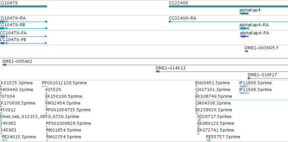The height and width of the screenshot is (142, 288).
Task: Click the CG32406-RA transcript label
Action: 182,18
